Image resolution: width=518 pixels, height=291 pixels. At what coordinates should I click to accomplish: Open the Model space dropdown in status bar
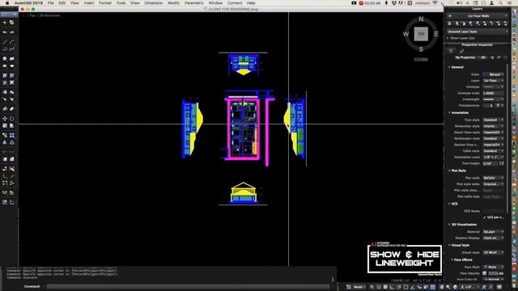[359, 287]
